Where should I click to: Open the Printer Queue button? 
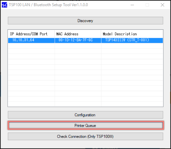pyautogui.click(x=85, y=125)
